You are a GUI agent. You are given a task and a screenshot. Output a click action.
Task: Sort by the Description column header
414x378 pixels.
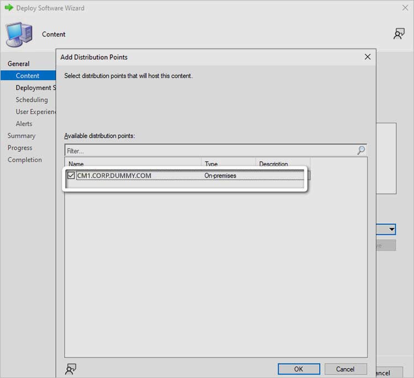[x=283, y=164]
